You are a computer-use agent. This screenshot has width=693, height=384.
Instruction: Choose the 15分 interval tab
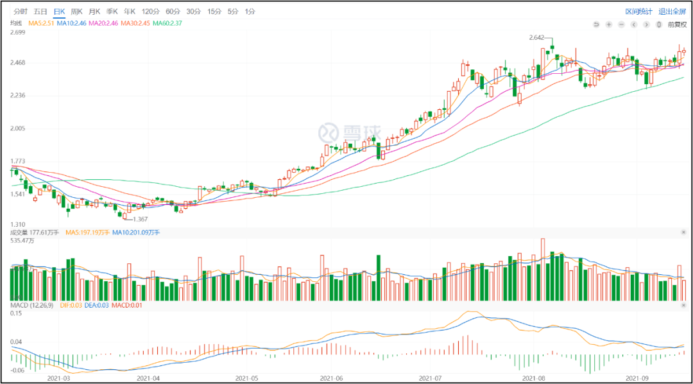(x=214, y=12)
